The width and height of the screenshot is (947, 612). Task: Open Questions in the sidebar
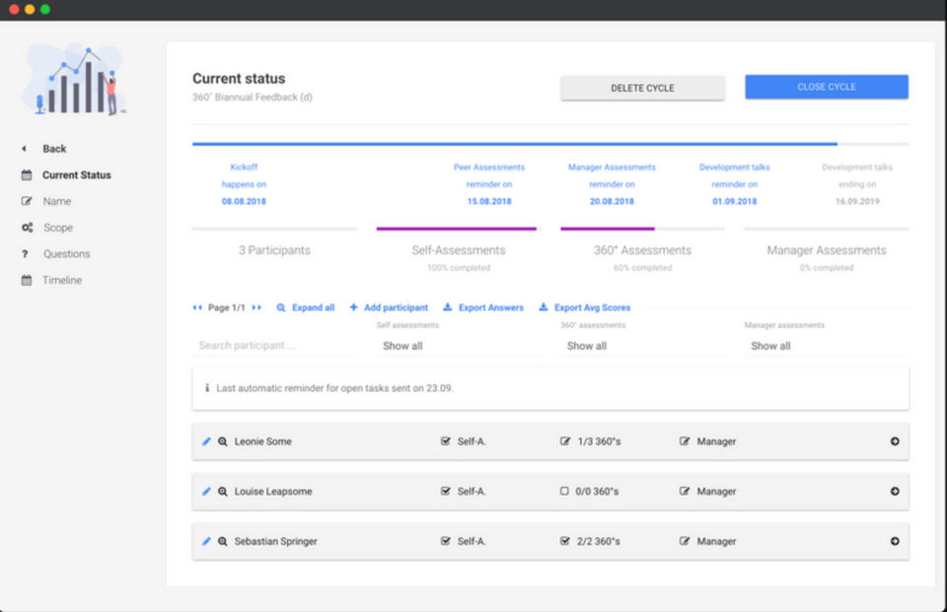(x=66, y=254)
